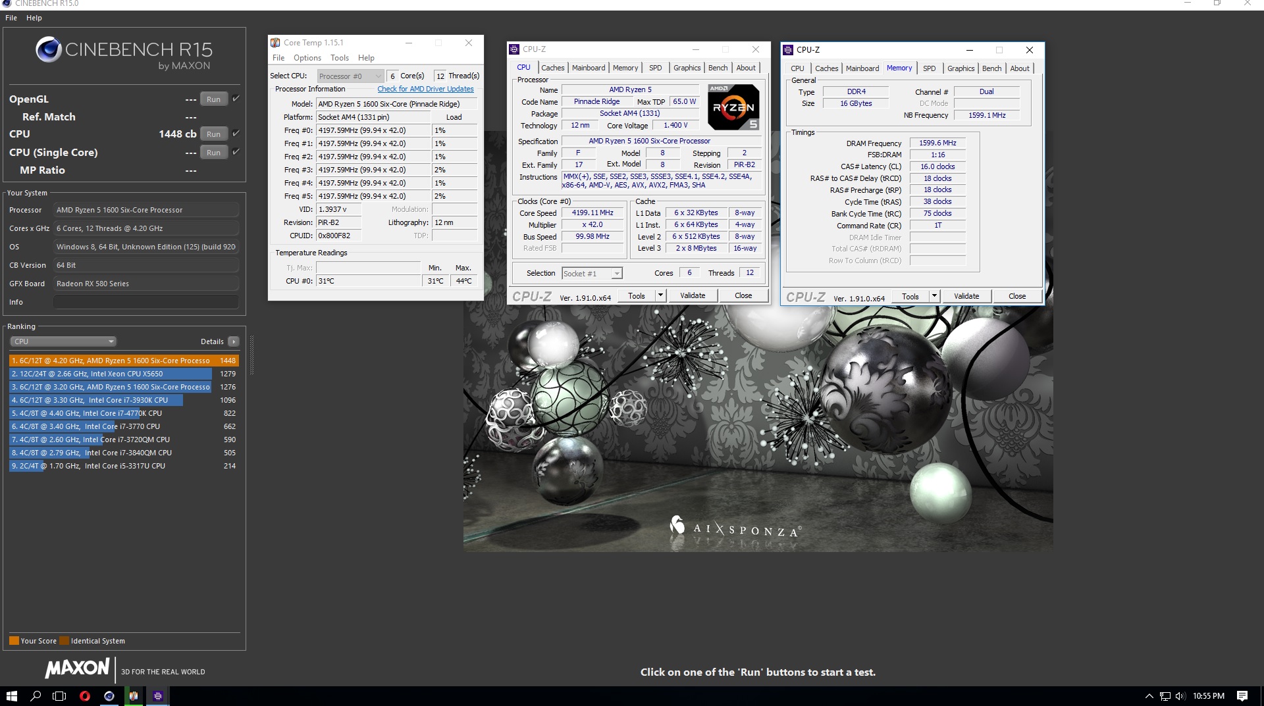Switch to Core Temp via taskbar icon
This screenshot has height=706, width=1264.
[134, 696]
